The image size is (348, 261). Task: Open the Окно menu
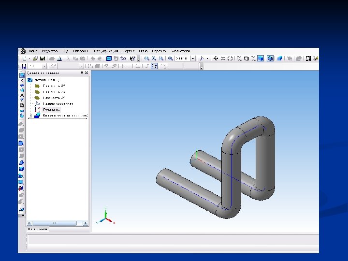143,51
